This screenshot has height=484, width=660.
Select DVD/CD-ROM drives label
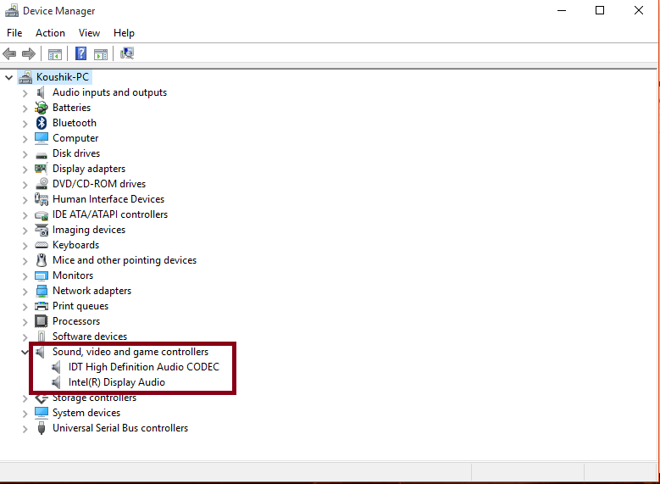(99, 184)
